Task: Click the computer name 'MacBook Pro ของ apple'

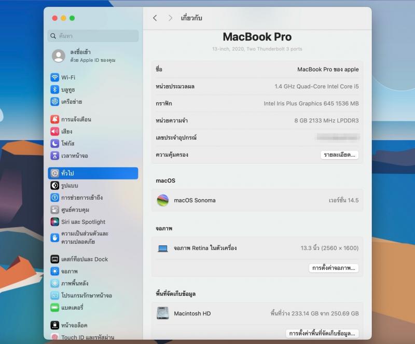Action: [x=328, y=70]
